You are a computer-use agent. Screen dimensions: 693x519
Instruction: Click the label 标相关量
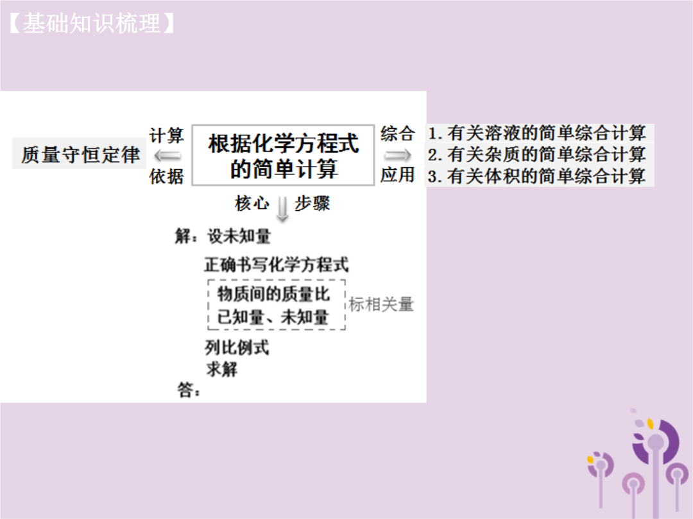[x=381, y=304]
